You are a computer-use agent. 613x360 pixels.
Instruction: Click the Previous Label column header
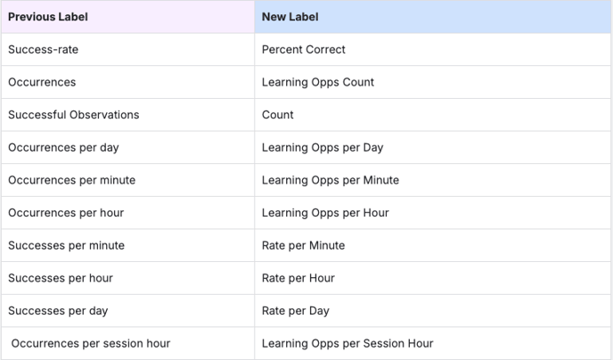48,17
